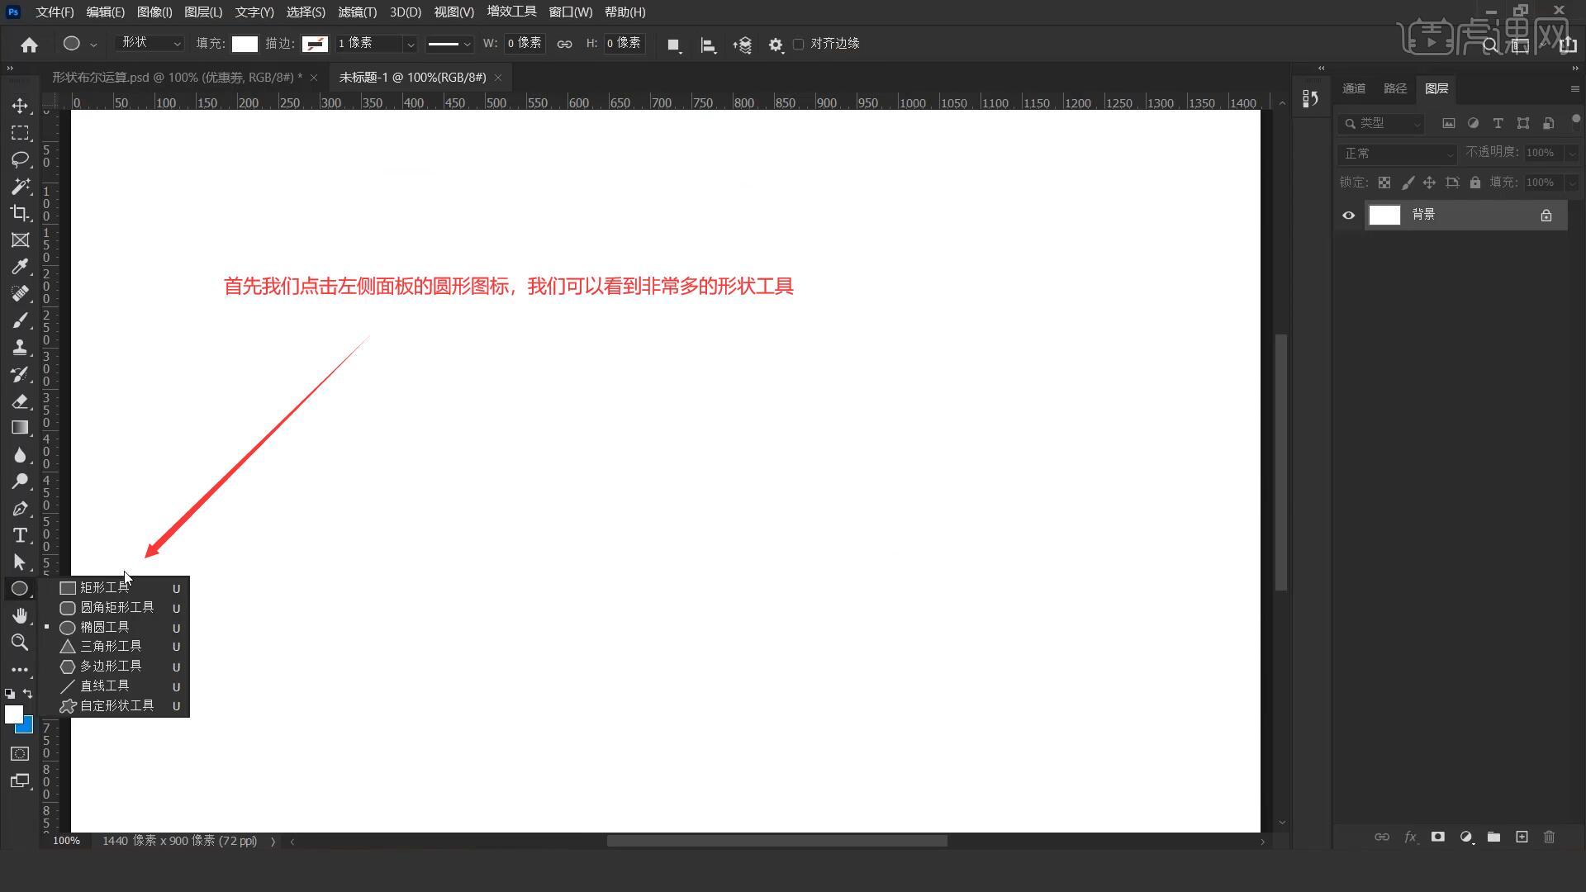Screen dimensions: 1586x892
Task: Select the Hand tool
Action: [20, 616]
